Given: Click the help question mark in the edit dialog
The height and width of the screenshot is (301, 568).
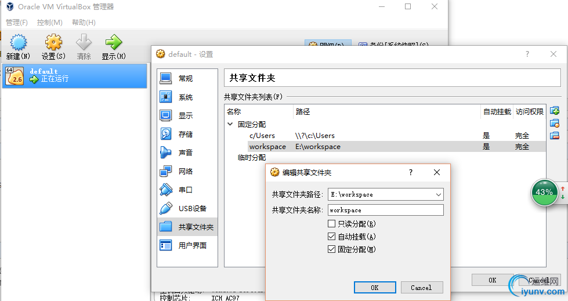Looking at the screenshot, I should pyautogui.click(x=410, y=172).
